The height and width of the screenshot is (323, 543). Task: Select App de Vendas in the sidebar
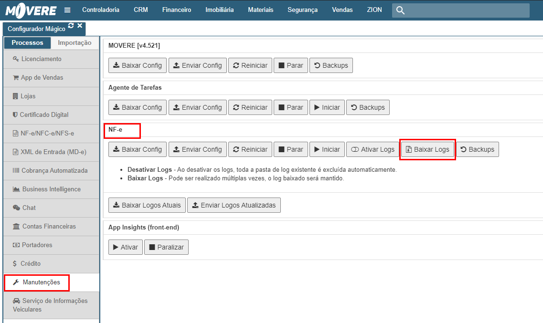click(x=51, y=78)
